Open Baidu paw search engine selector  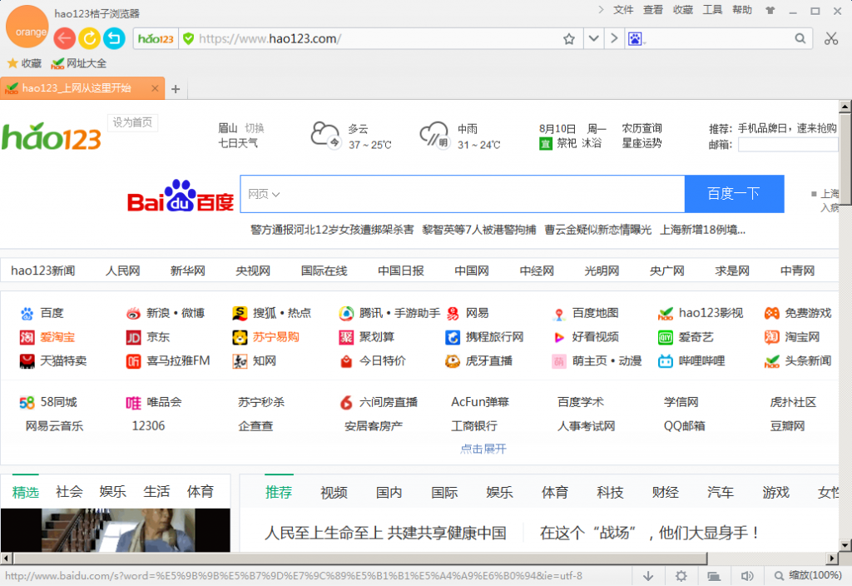point(635,38)
